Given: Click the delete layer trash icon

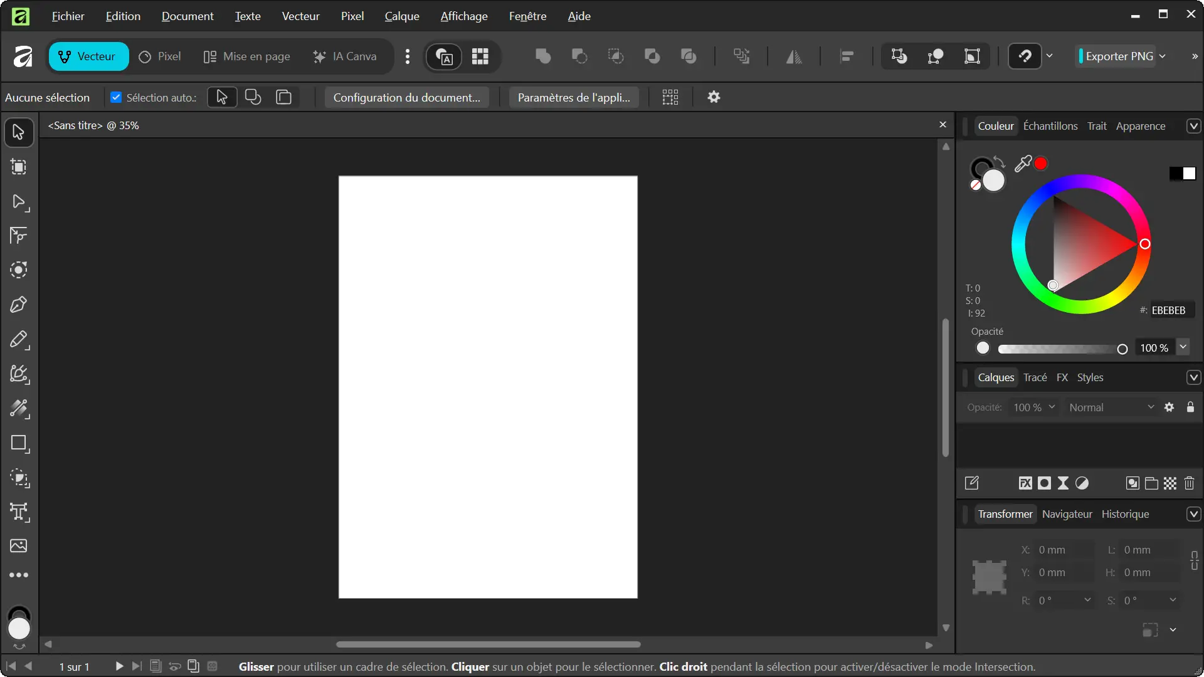Looking at the screenshot, I should (1190, 483).
